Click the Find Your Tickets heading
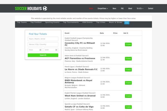 (38, 34)
